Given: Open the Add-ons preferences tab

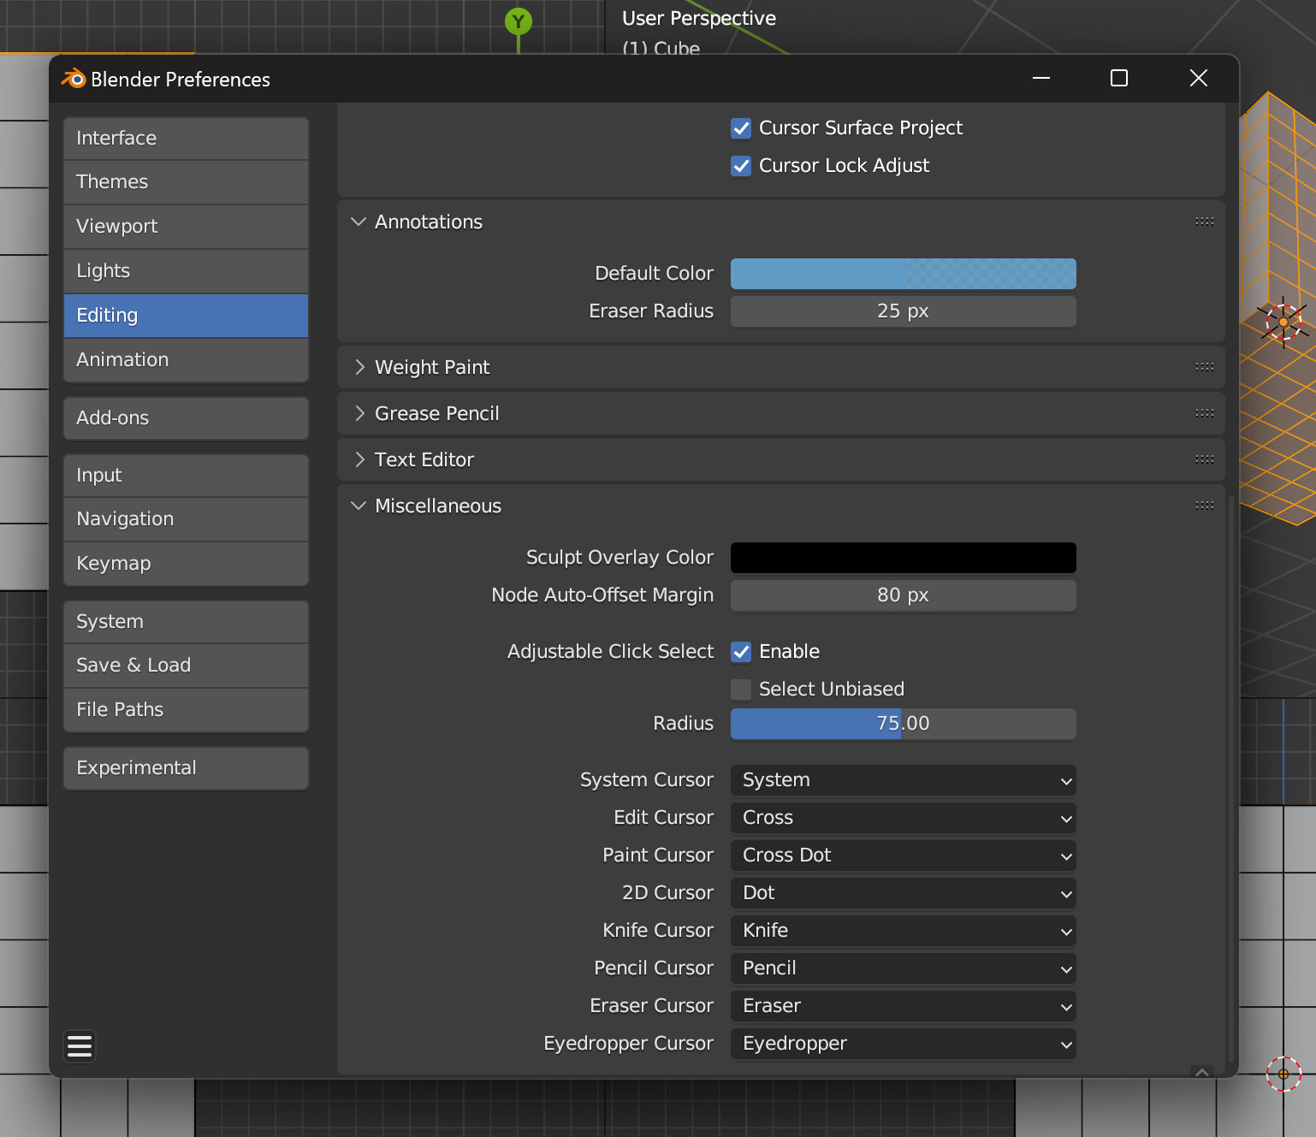Looking at the screenshot, I should (186, 418).
